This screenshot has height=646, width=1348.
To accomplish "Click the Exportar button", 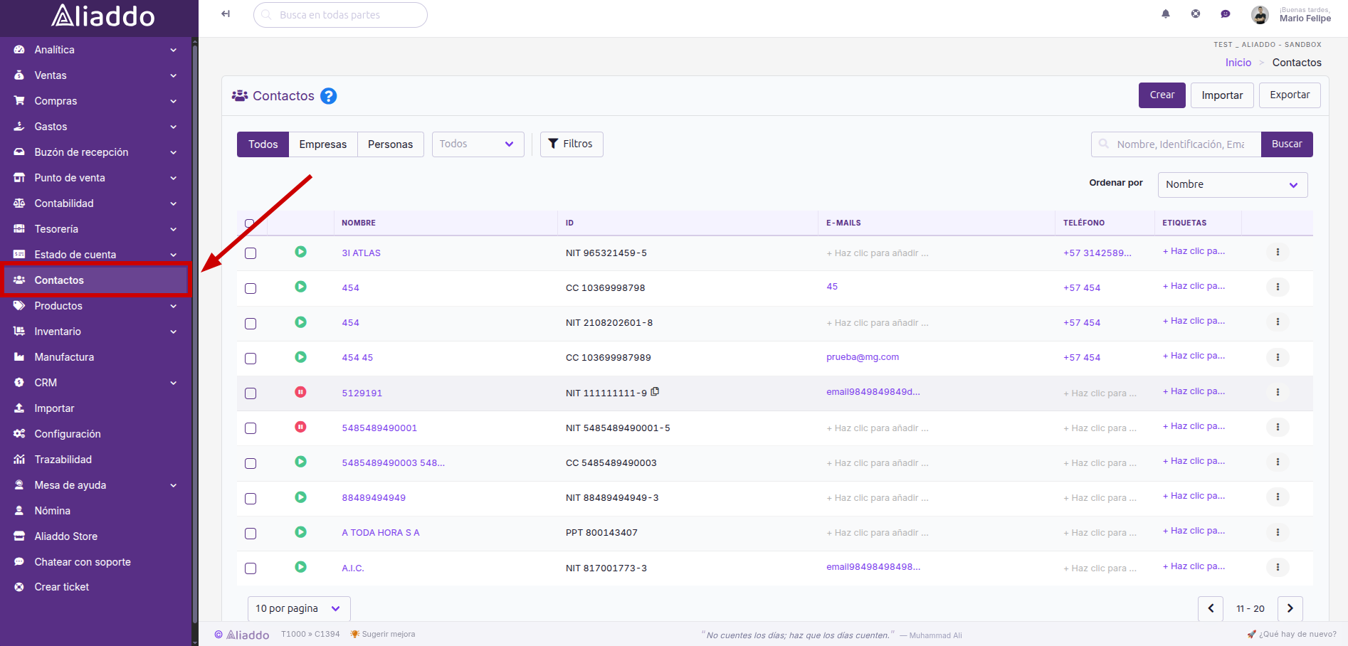I will [1290, 95].
